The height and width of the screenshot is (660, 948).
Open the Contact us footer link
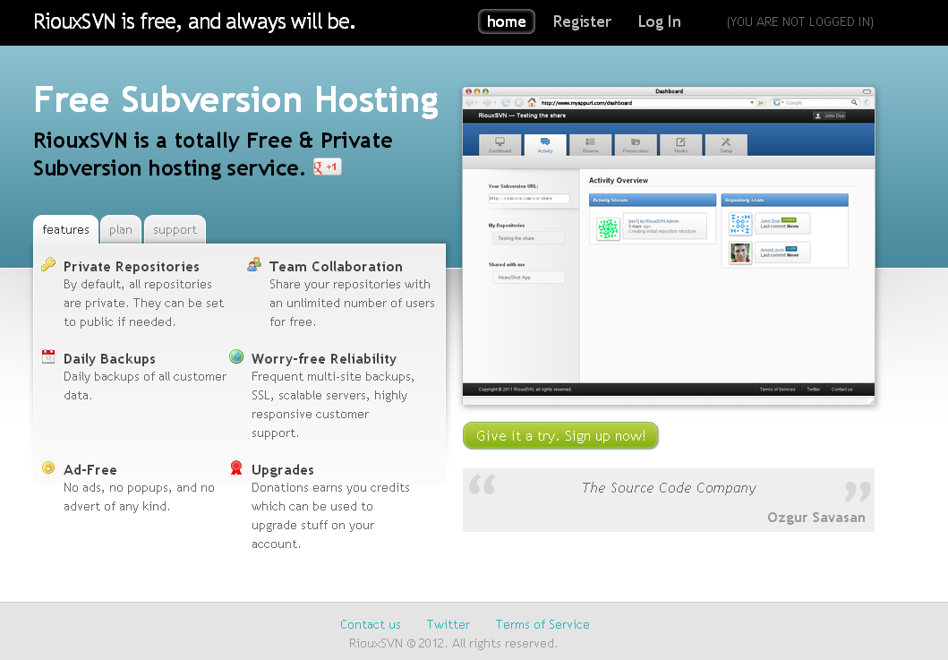370,624
